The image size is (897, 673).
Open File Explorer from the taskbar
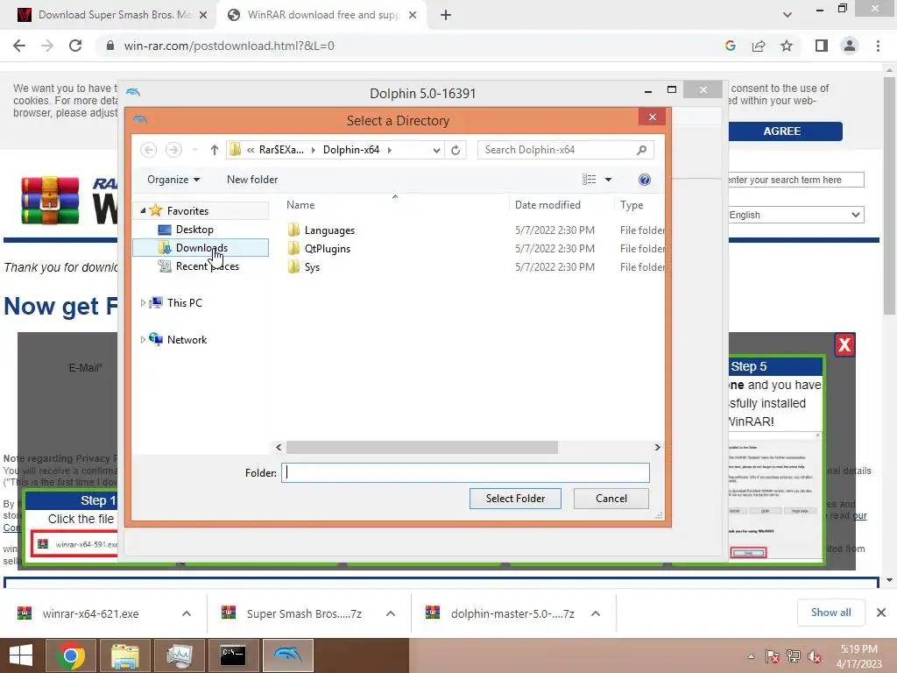click(x=125, y=655)
